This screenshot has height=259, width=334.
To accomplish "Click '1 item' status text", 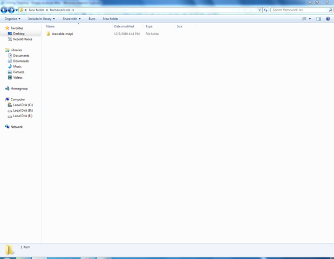I will 25,247.
